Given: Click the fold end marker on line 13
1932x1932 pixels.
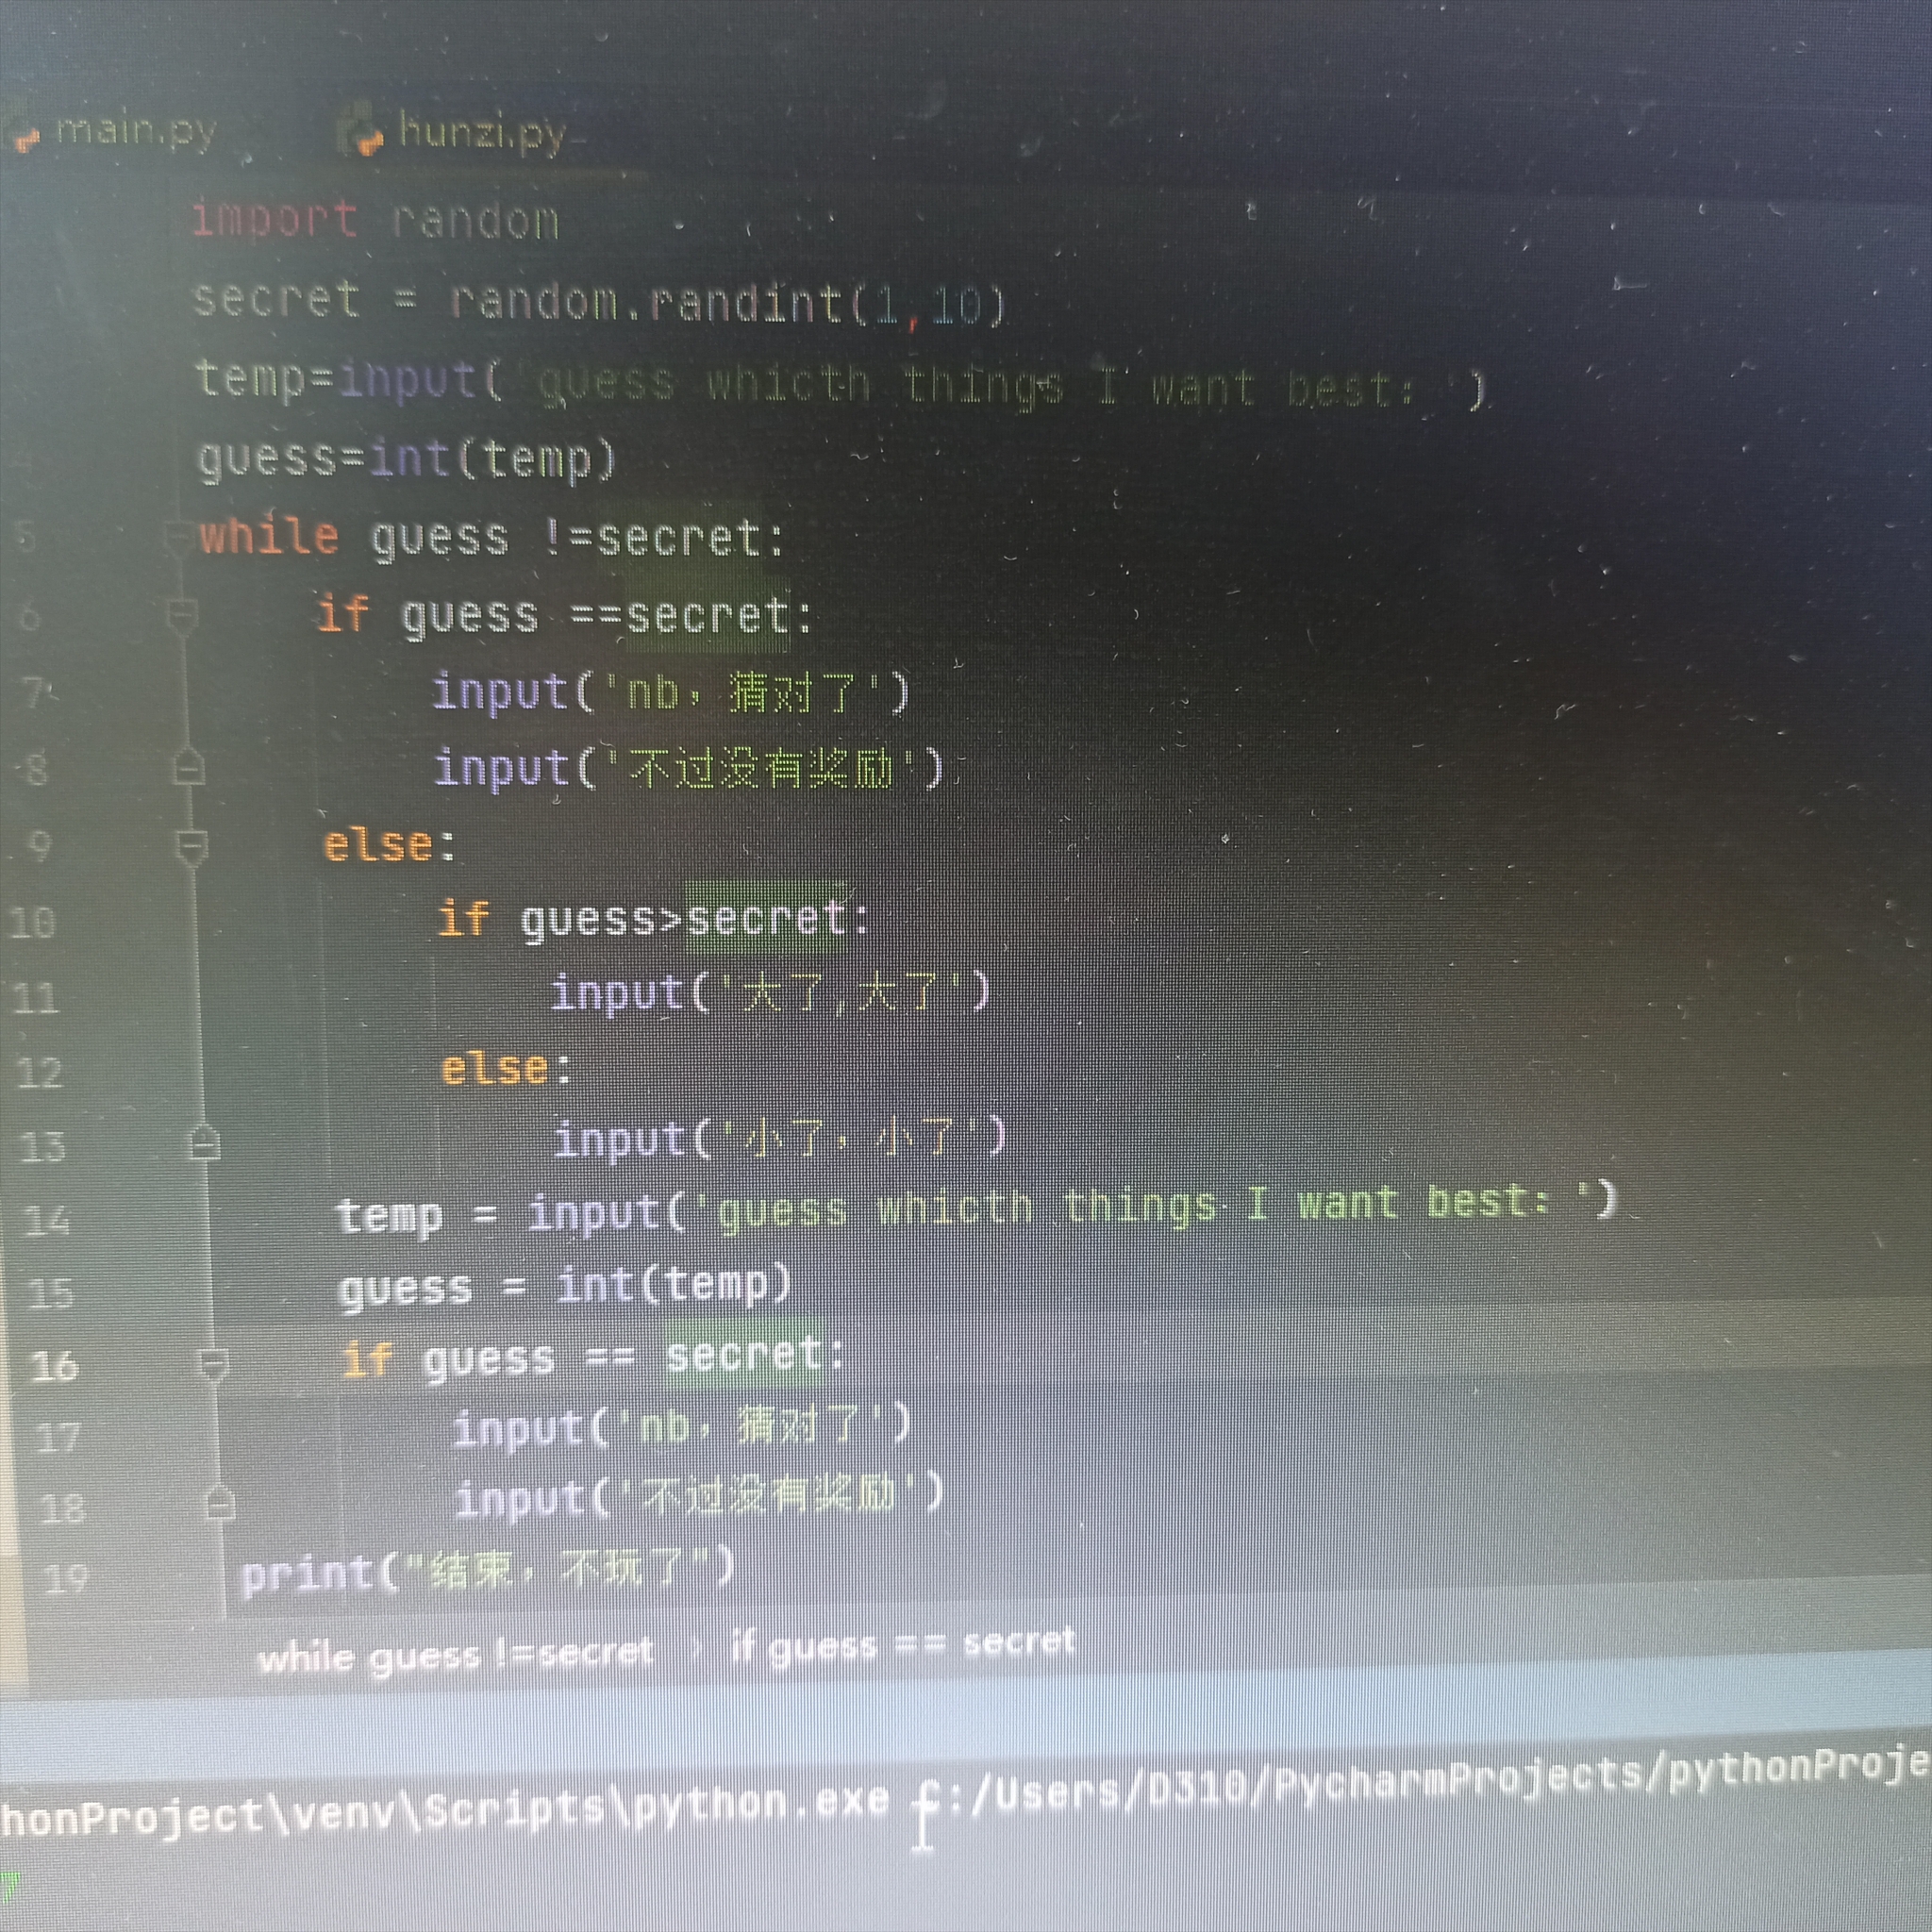Looking at the screenshot, I should click(204, 1141).
